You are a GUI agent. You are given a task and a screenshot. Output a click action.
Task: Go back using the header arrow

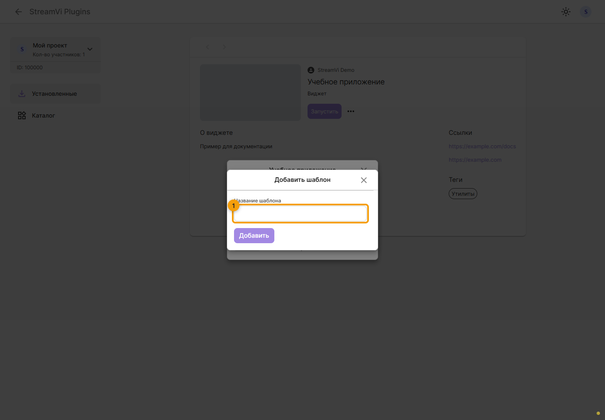point(18,12)
